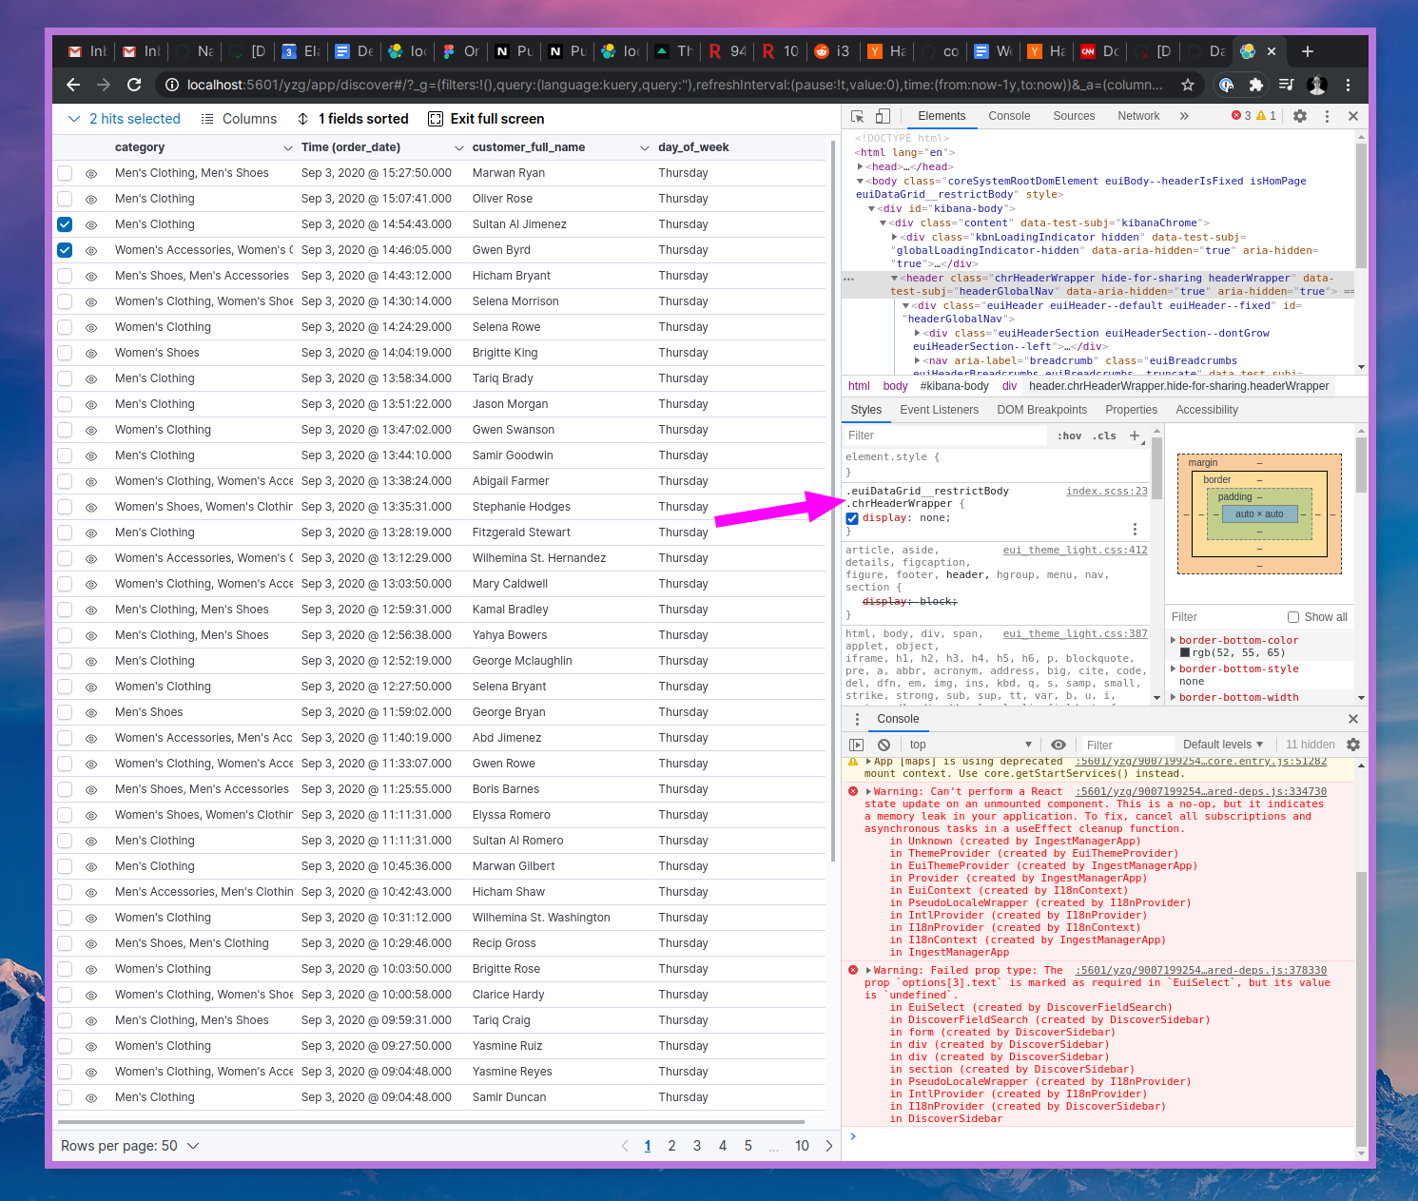Viewport: 1418px width, 1201px height.
Task: Open DevTools settings gear
Action: (x=1300, y=116)
